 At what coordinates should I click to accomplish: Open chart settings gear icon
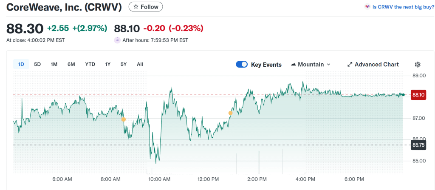pos(417,65)
